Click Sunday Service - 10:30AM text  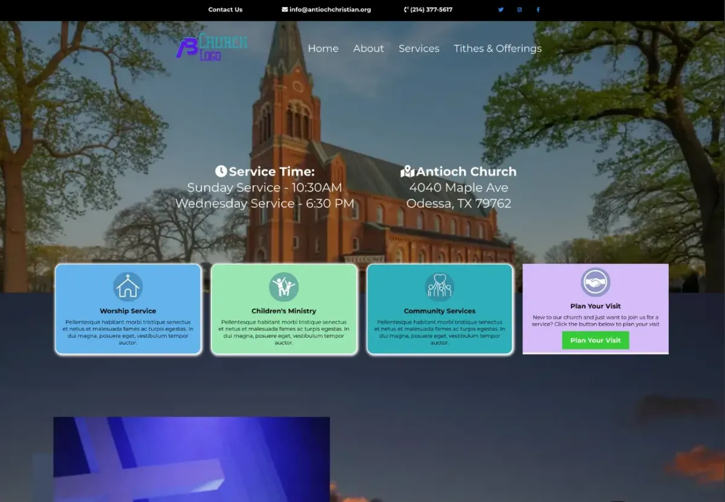click(x=265, y=187)
